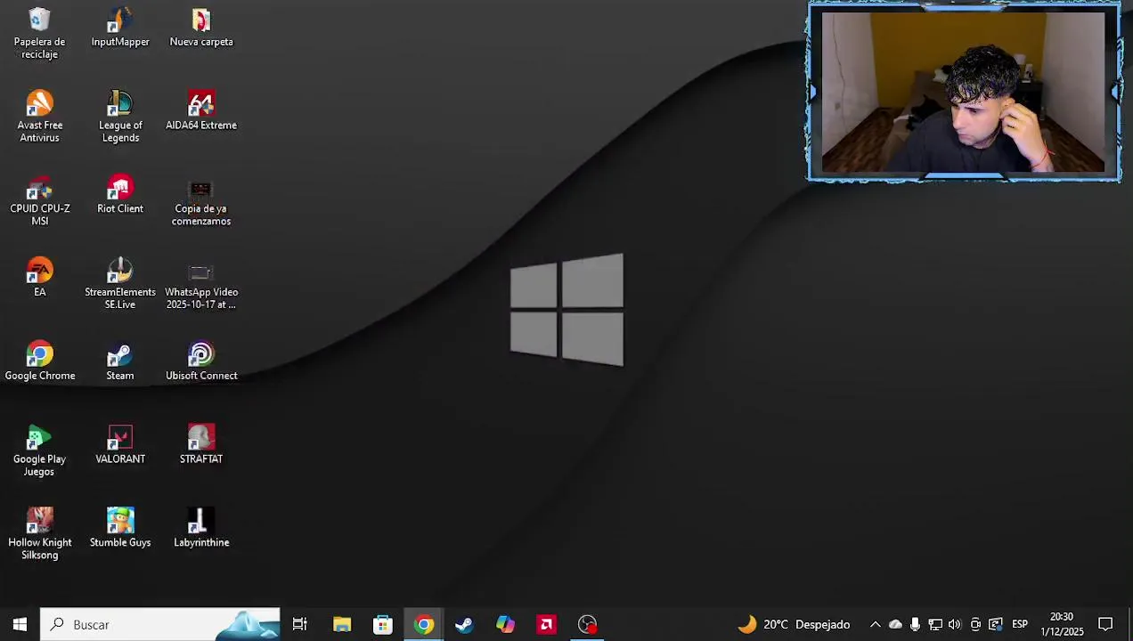The height and width of the screenshot is (641, 1133).
Task: Select the StreamElements SE.Live shortcut
Action: pos(120,283)
